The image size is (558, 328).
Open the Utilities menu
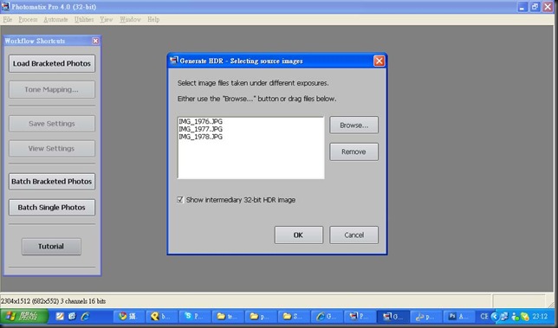(x=84, y=20)
